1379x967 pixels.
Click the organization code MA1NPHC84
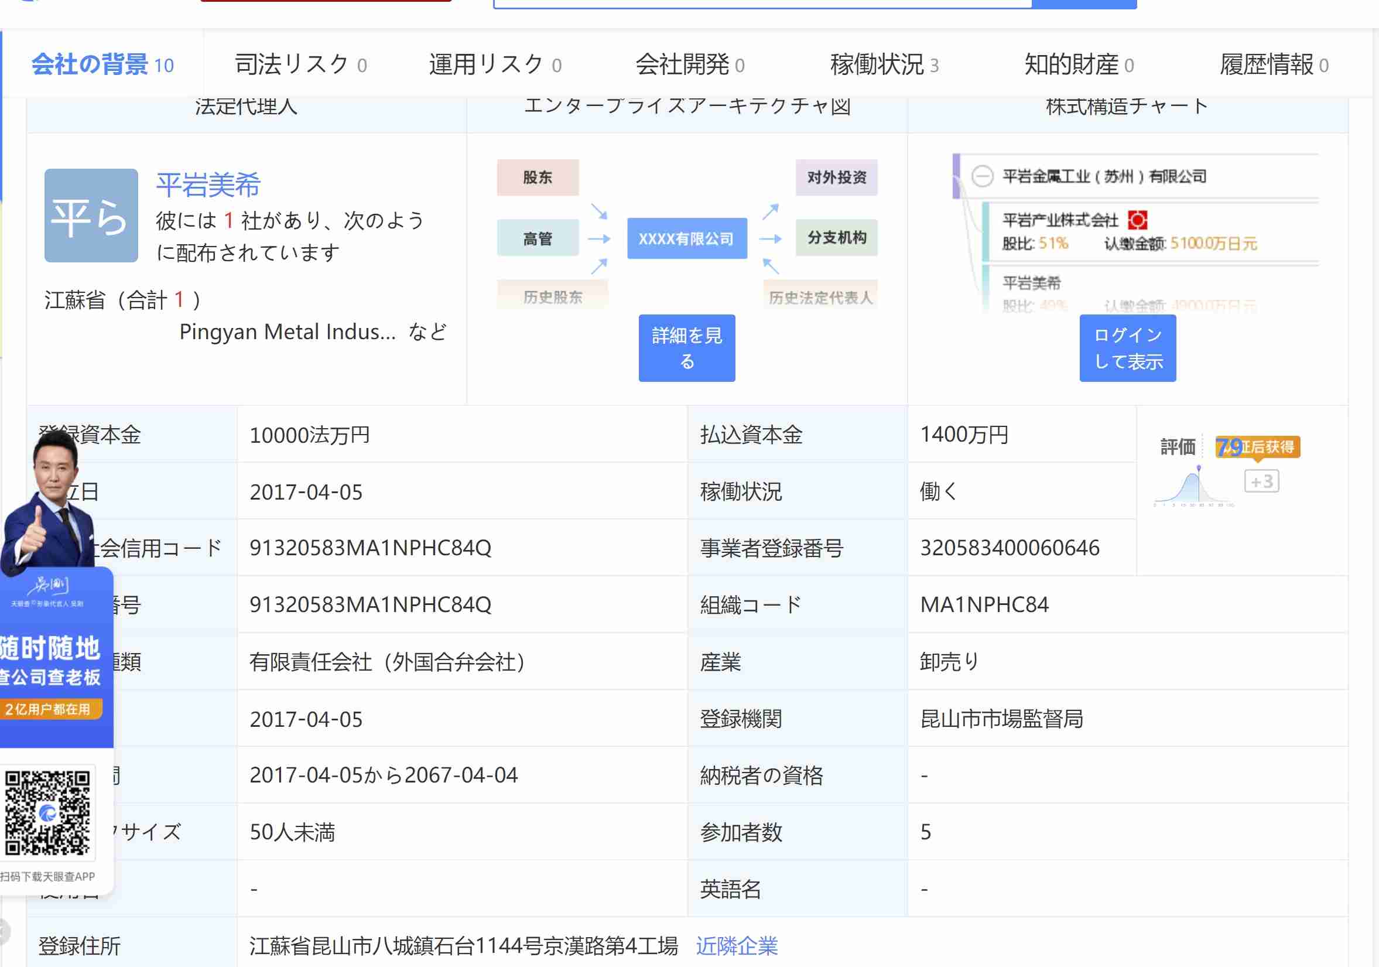pos(984,604)
